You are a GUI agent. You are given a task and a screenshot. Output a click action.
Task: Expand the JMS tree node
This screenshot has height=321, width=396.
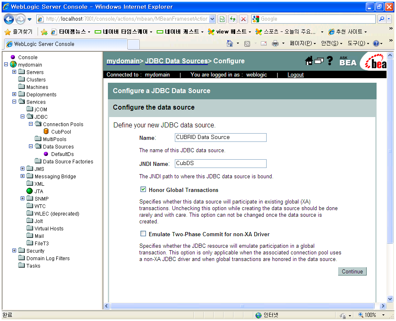click(x=22, y=169)
